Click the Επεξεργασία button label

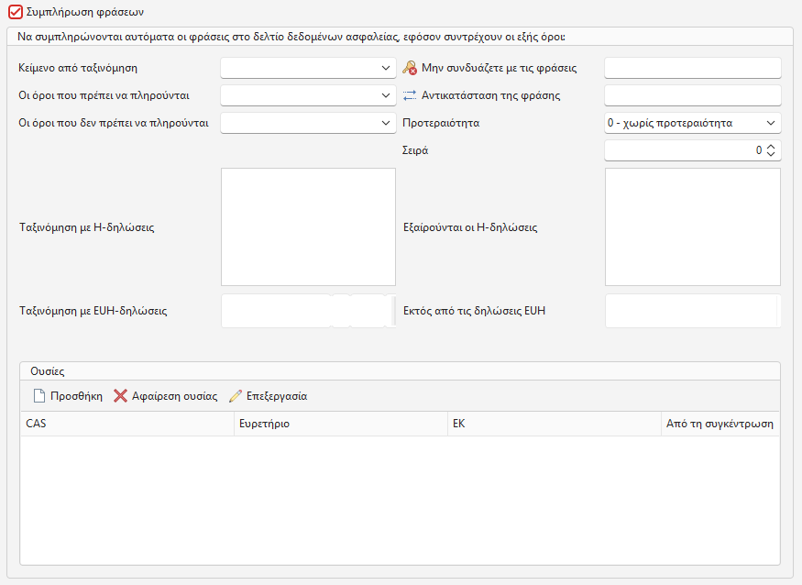pyautogui.click(x=277, y=396)
